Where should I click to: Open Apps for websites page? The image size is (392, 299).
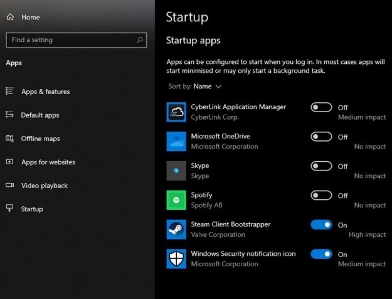[48, 162]
